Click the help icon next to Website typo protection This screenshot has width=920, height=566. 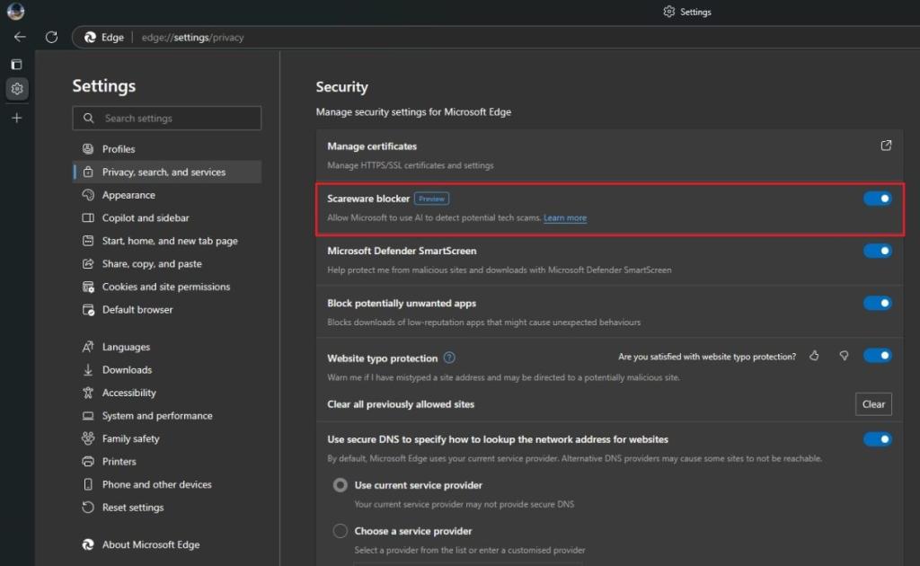(x=449, y=358)
